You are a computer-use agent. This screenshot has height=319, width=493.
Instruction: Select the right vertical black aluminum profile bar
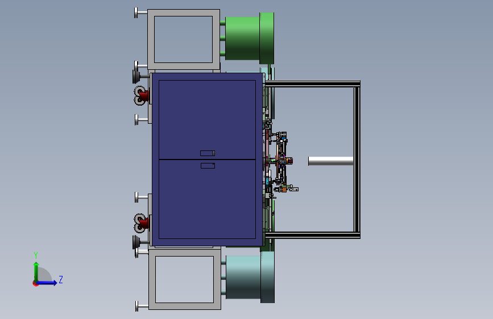pos(357,159)
